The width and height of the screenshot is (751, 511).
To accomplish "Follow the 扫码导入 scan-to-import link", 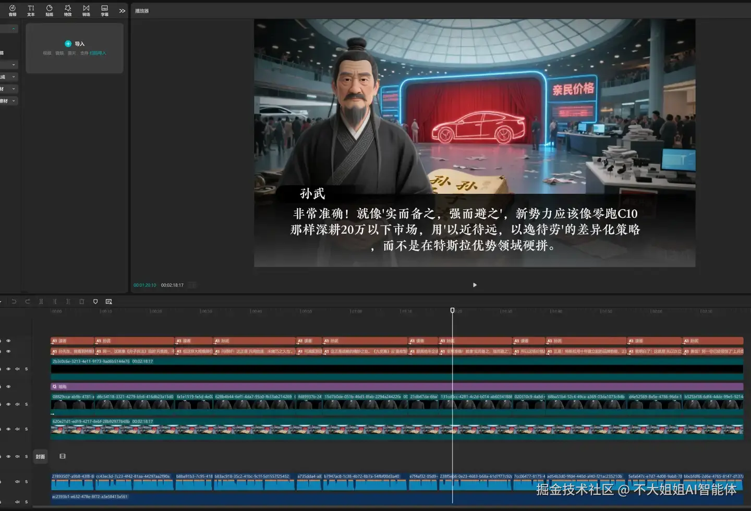I will tap(98, 53).
